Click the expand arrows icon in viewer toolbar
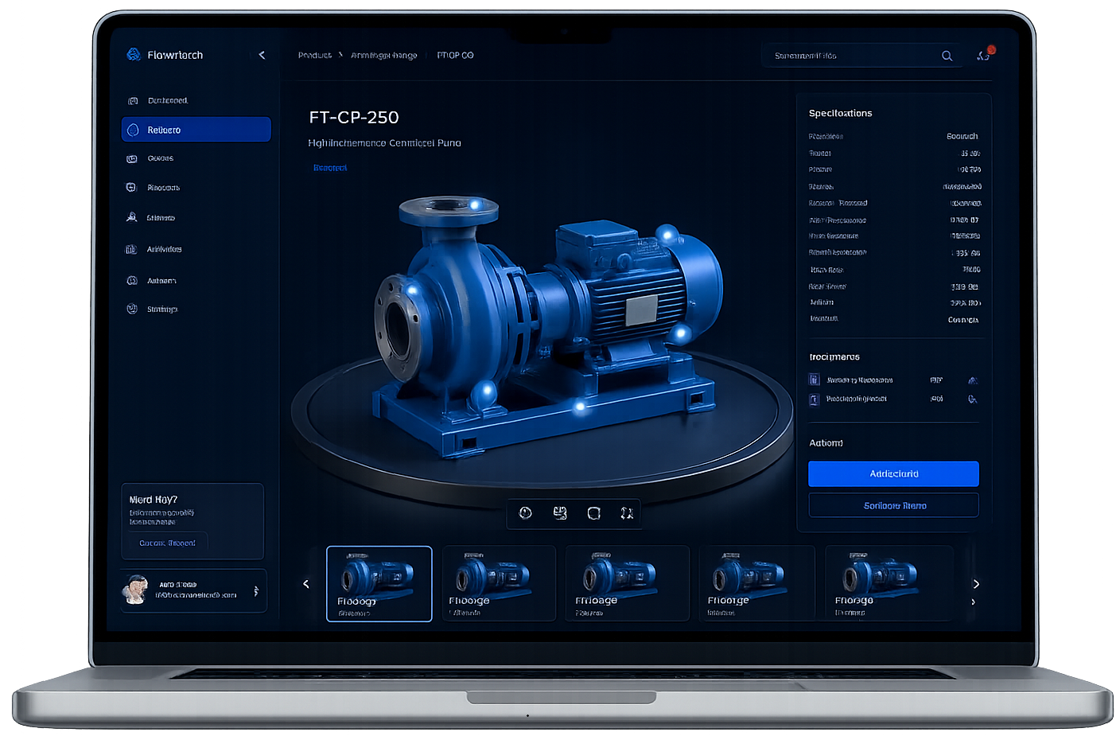 point(627,513)
